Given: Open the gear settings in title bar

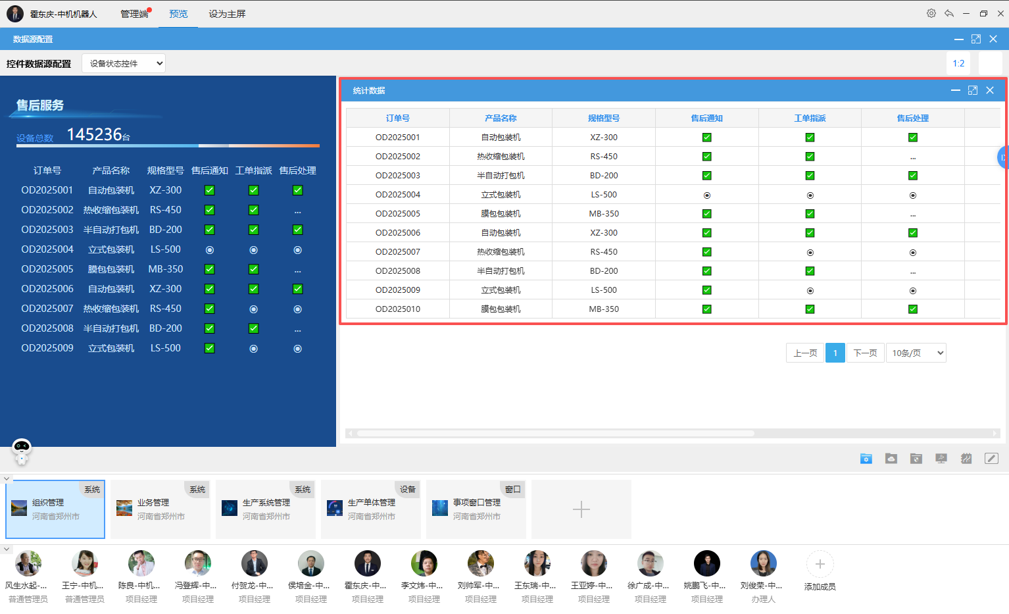Looking at the screenshot, I should point(931,13).
